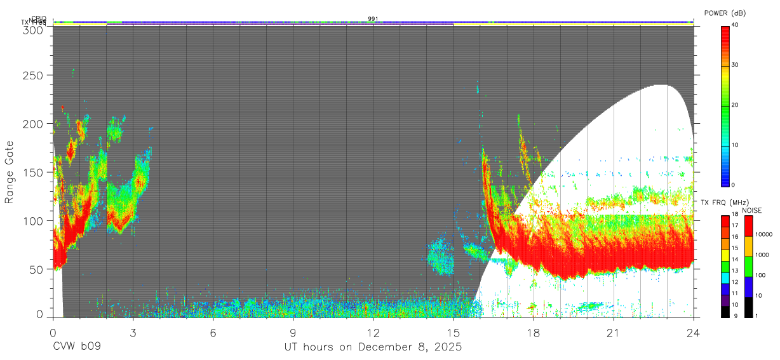Viewport: 780px width, 360px height.
Task: Pick the green 13–14 MHz frequency swatch
Action: pyautogui.click(x=725, y=267)
